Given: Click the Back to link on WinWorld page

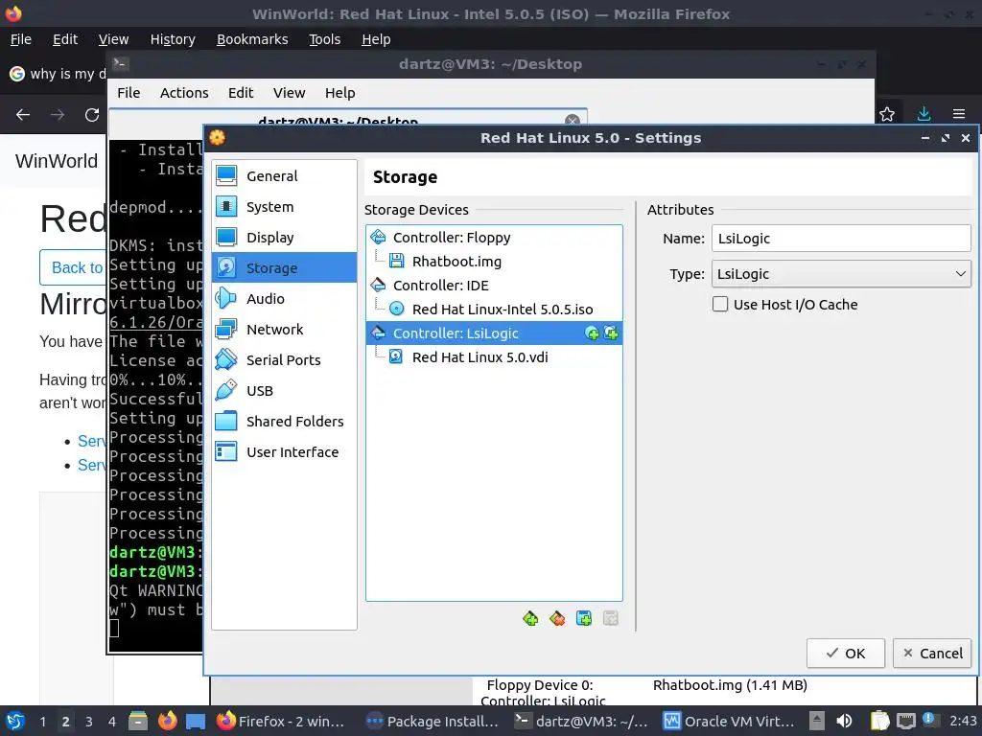Looking at the screenshot, I should click(x=73, y=267).
